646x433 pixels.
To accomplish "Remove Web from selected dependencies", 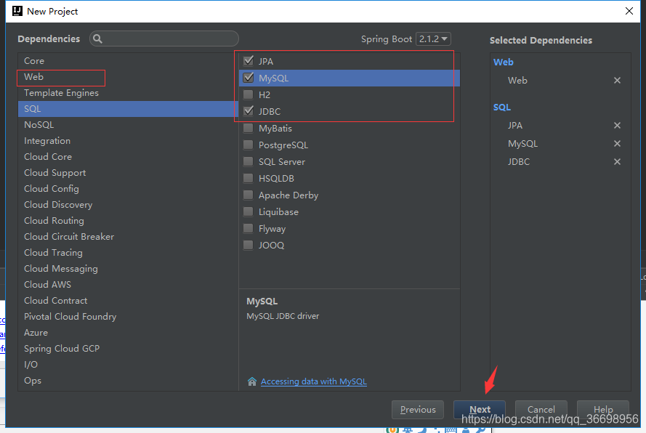I will [x=617, y=81].
